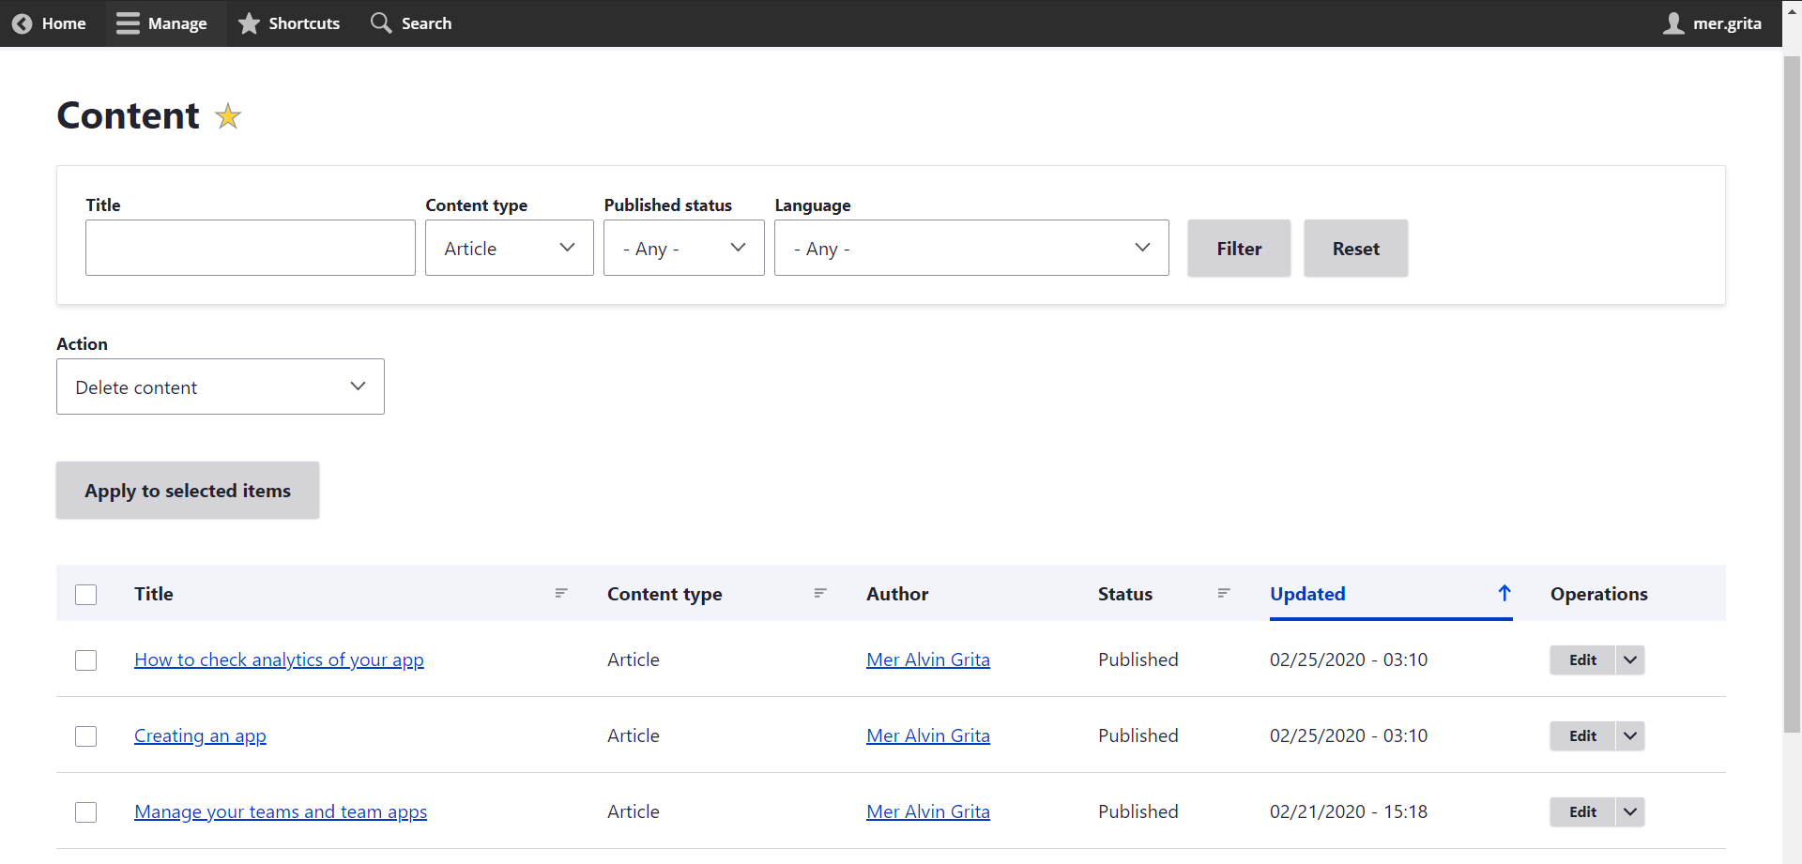
Task: Click the 02/21/2020 - 15:18 updated date
Action: pyautogui.click(x=1349, y=811)
